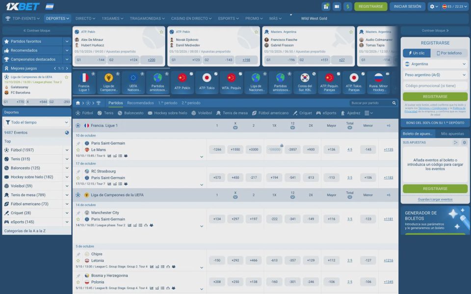Select the Criquet sport filter
The image size is (471, 294).
(303, 113)
